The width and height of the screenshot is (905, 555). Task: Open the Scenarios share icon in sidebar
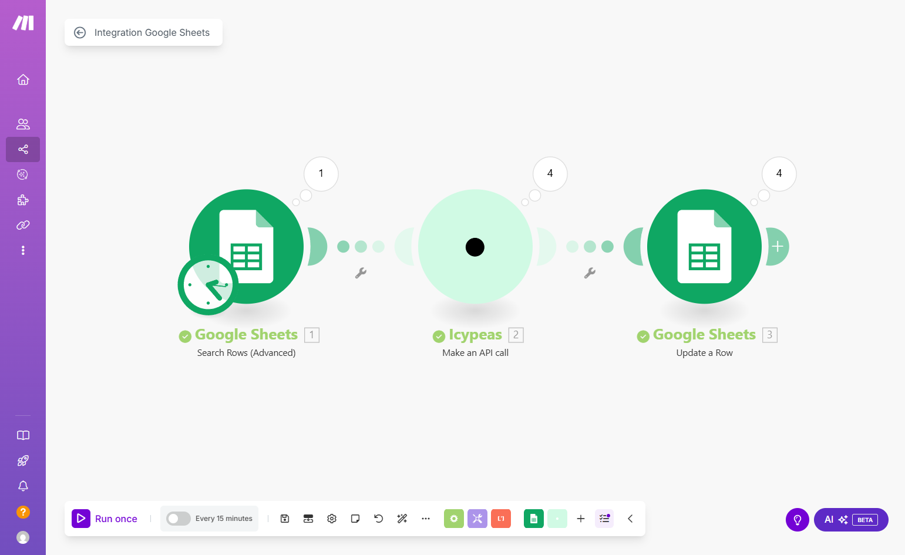23,149
